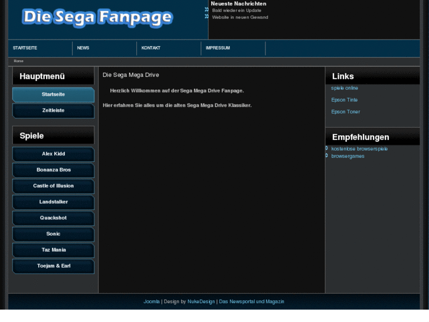This screenshot has width=429, height=322.
Task: Click the Joomla footer link
Action: click(x=151, y=302)
